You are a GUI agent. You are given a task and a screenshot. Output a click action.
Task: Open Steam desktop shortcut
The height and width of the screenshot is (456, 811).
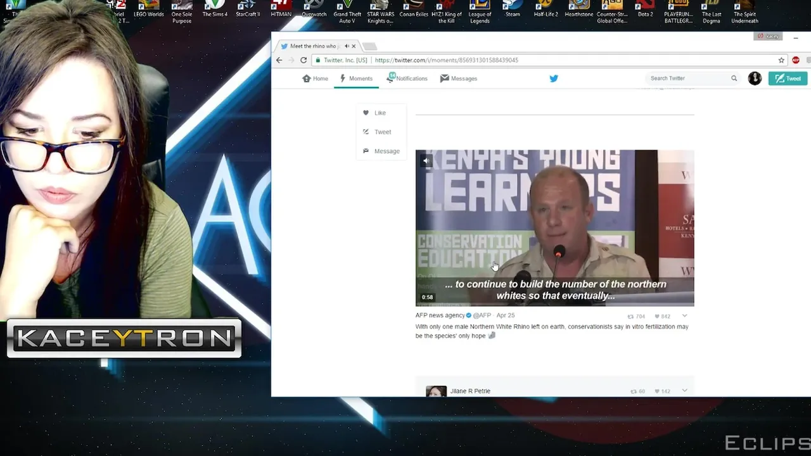[513, 9]
